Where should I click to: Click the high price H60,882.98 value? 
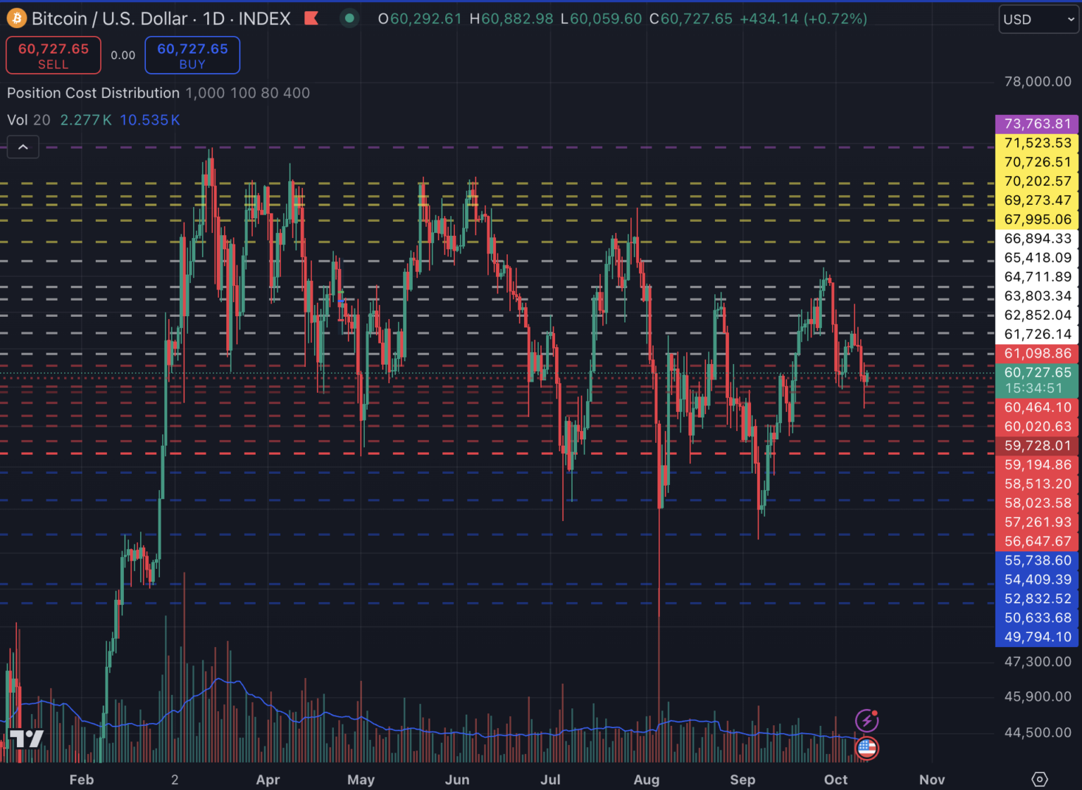pyautogui.click(x=511, y=19)
